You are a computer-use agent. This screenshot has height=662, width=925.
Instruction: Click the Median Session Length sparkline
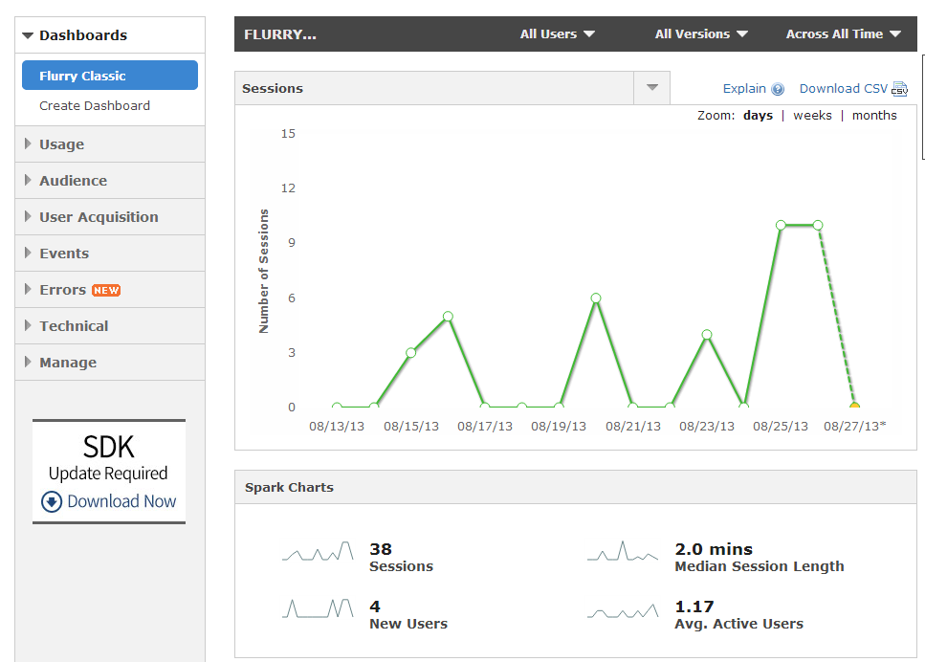coord(622,552)
